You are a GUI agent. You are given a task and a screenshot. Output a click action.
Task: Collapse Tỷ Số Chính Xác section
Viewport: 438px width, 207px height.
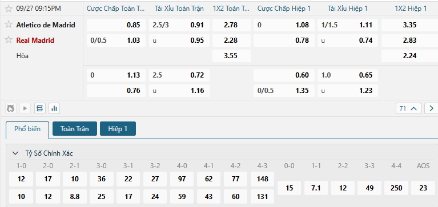pyautogui.click(x=15, y=153)
